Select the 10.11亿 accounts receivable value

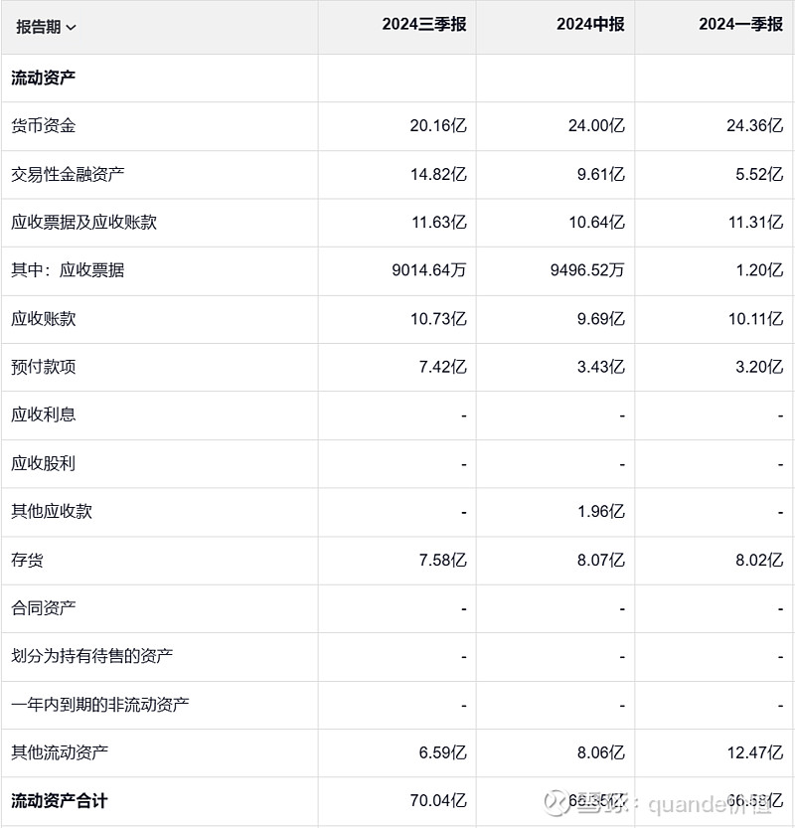point(755,319)
